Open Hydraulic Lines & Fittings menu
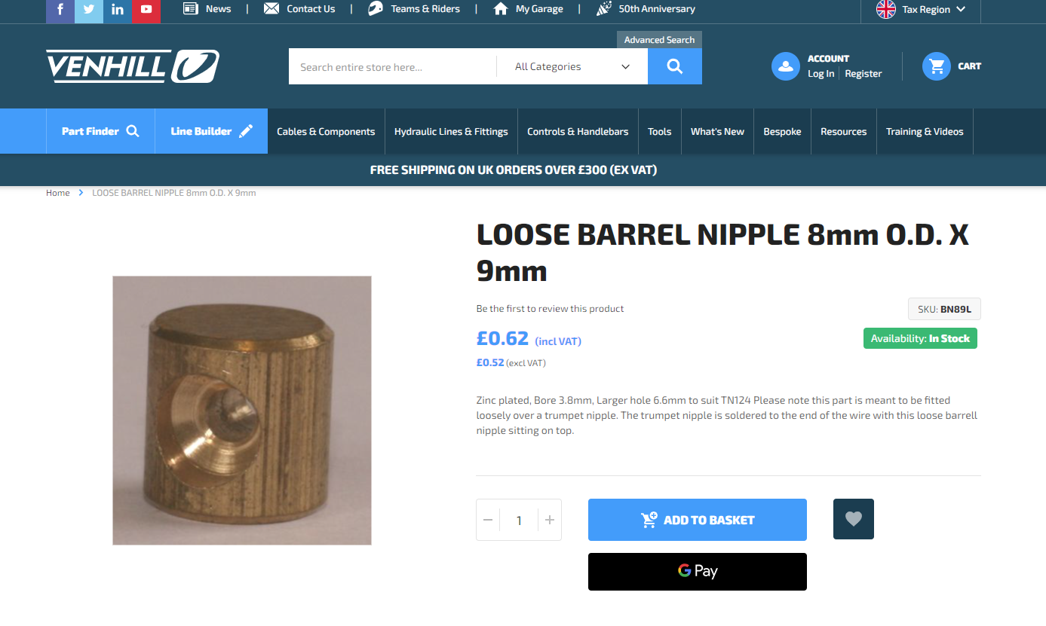The image size is (1046, 626). [451, 131]
